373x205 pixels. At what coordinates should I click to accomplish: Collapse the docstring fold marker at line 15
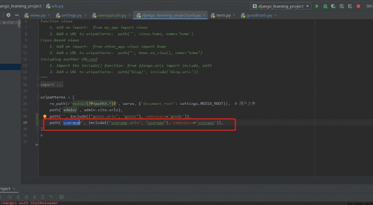point(38,78)
